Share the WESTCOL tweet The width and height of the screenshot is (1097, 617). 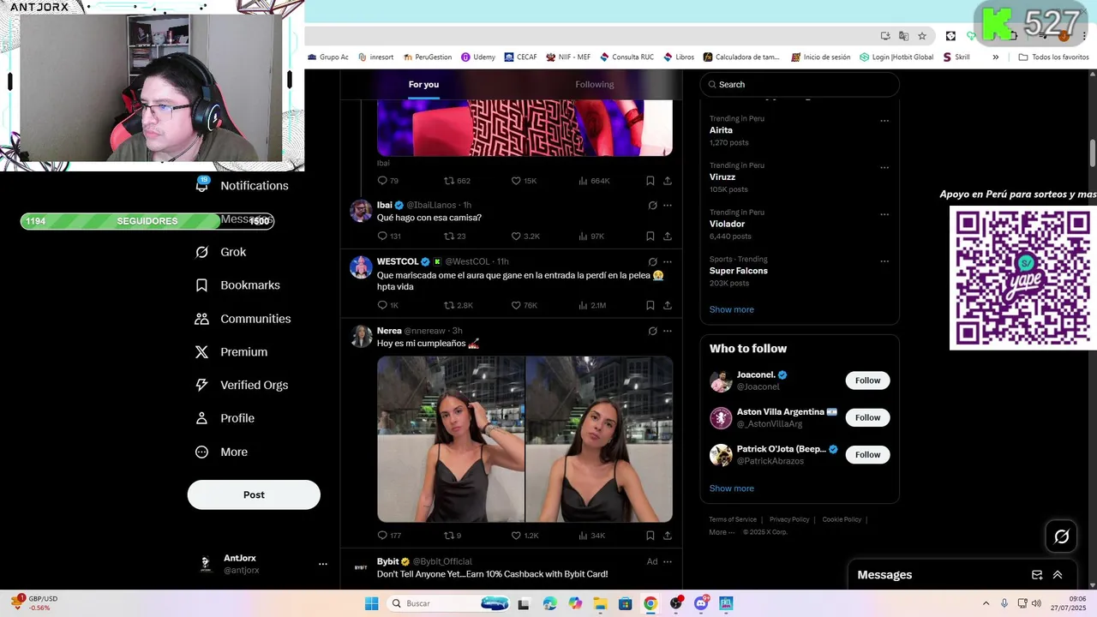click(x=668, y=305)
